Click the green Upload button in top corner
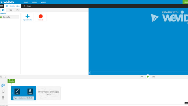Viewport: 188px width, 106px height. point(185,2)
